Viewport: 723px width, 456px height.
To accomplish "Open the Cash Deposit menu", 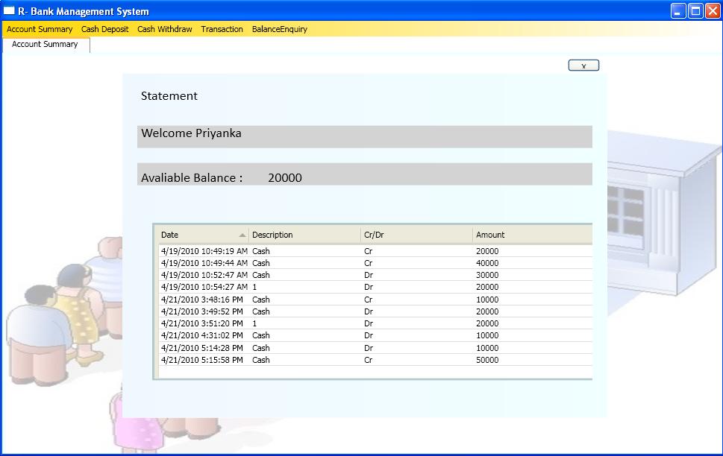I will (x=104, y=29).
